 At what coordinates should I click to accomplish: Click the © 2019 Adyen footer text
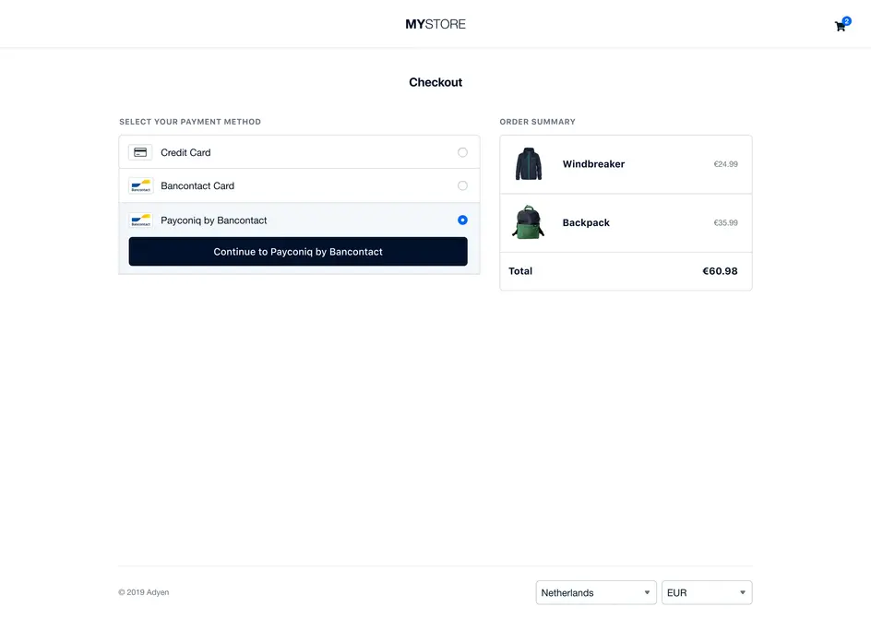(x=143, y=592)
